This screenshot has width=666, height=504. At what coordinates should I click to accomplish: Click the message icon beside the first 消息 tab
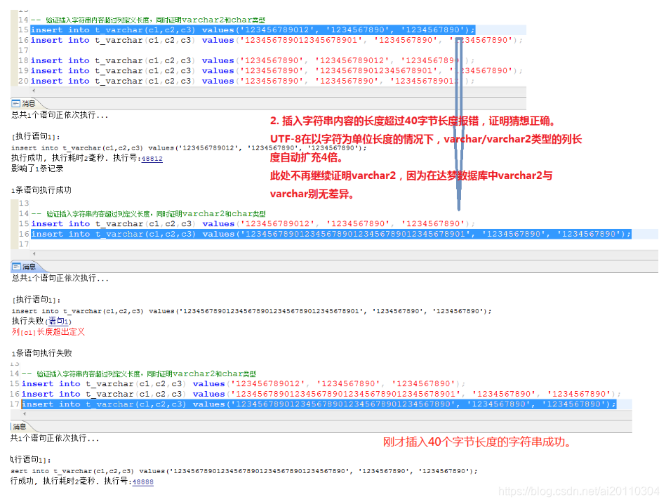tap(15, 103)
